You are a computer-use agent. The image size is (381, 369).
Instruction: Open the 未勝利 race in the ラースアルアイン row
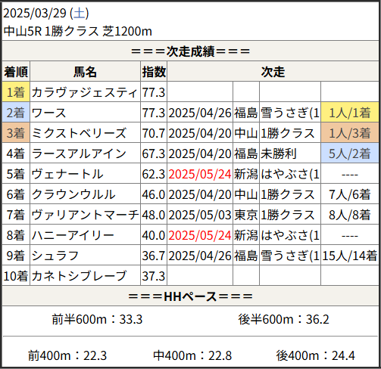278,153
